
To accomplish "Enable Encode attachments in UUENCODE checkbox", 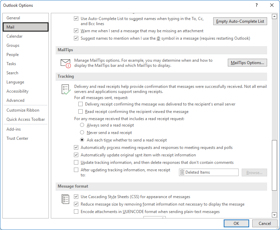I will [76, 212].
